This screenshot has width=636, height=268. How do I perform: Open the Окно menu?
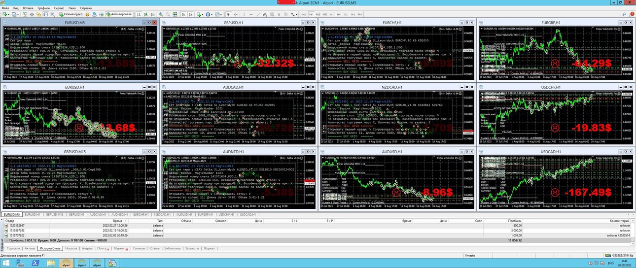coord(72,8)
